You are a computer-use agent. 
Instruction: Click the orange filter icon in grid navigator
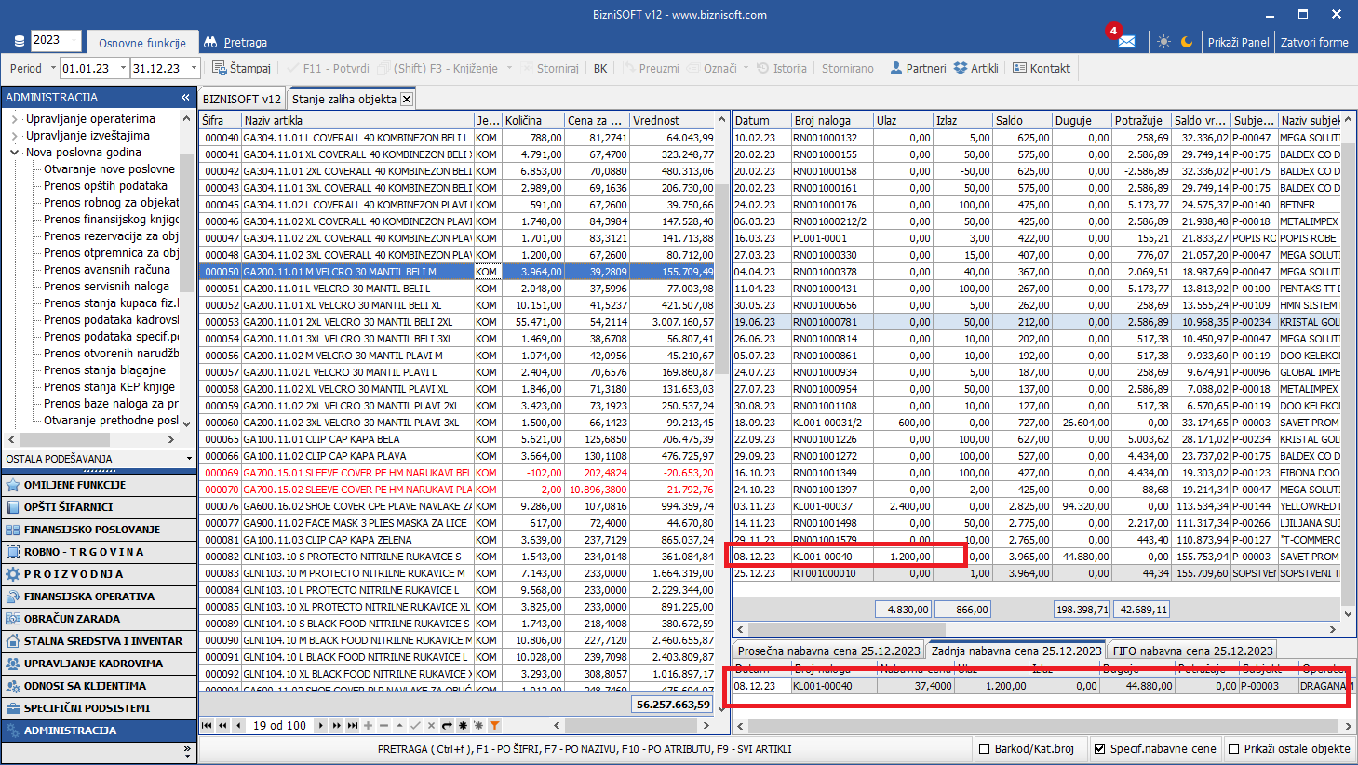[494, 725]
